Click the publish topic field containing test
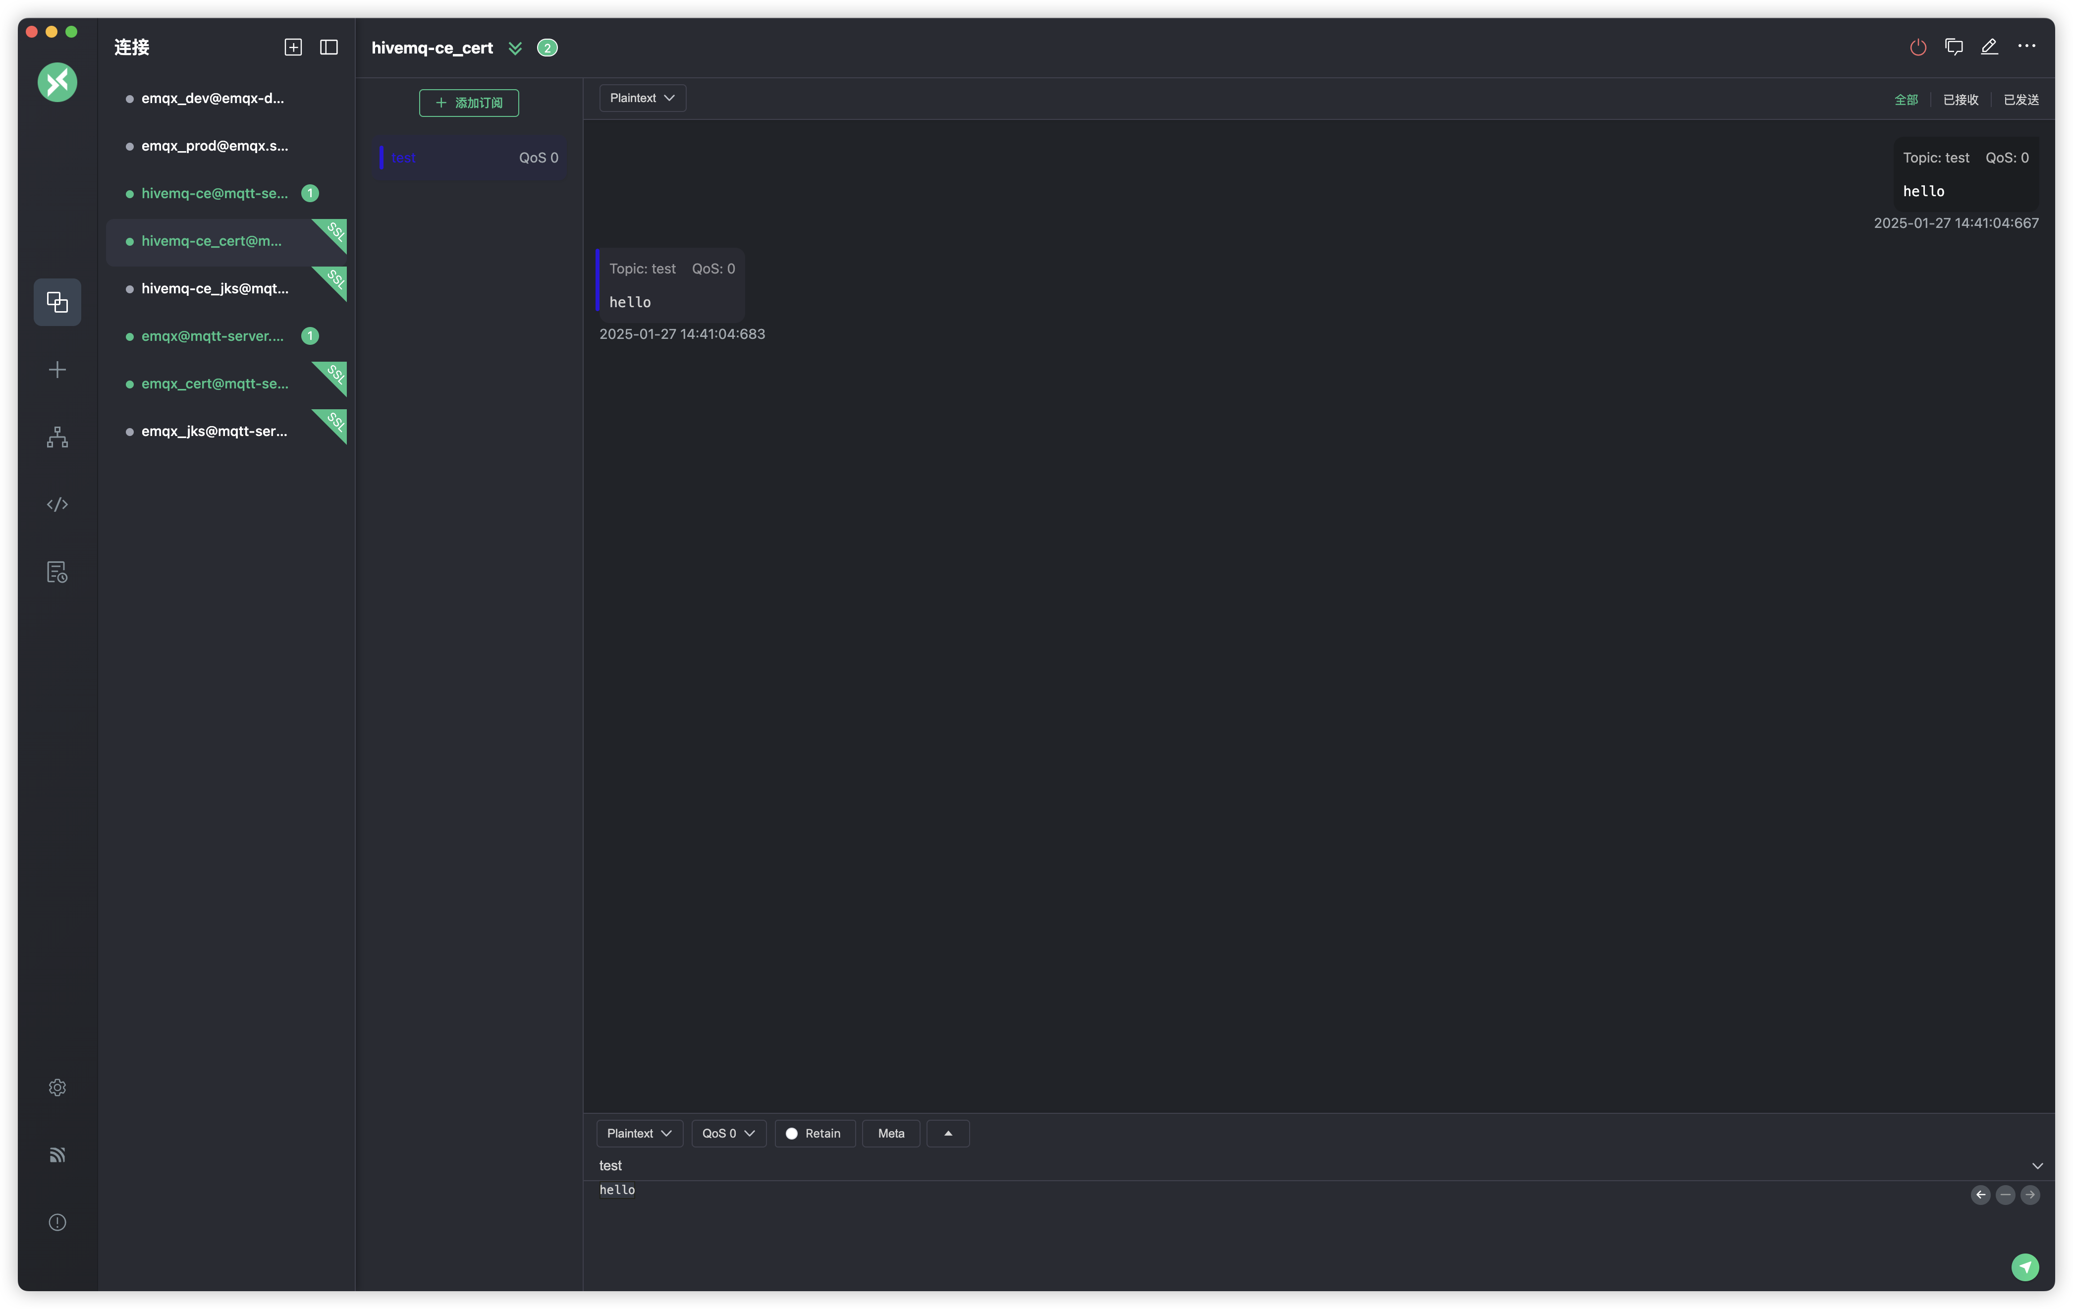Screen dimensions: 2073x1309 [x=1309, y=1166]
